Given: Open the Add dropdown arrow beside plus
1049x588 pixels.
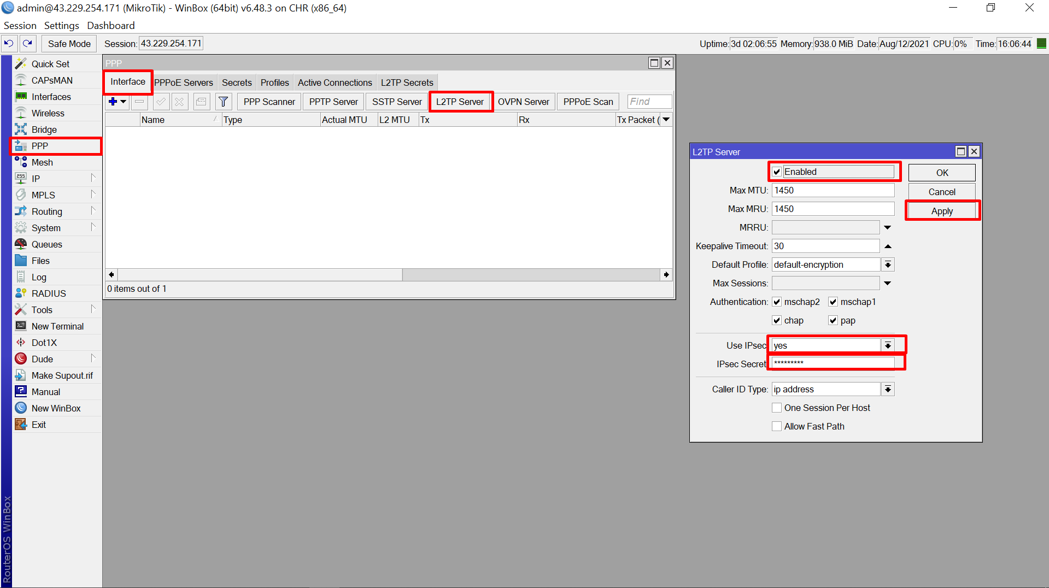Looking at the screenshot, I should tap(124, 102).
